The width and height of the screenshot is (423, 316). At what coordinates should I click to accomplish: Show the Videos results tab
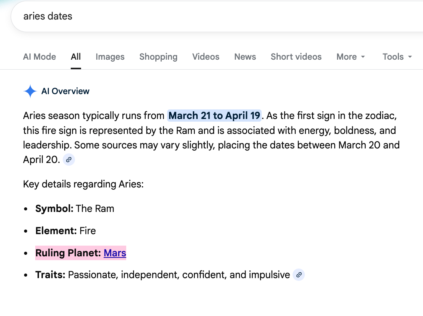point(206,57)
